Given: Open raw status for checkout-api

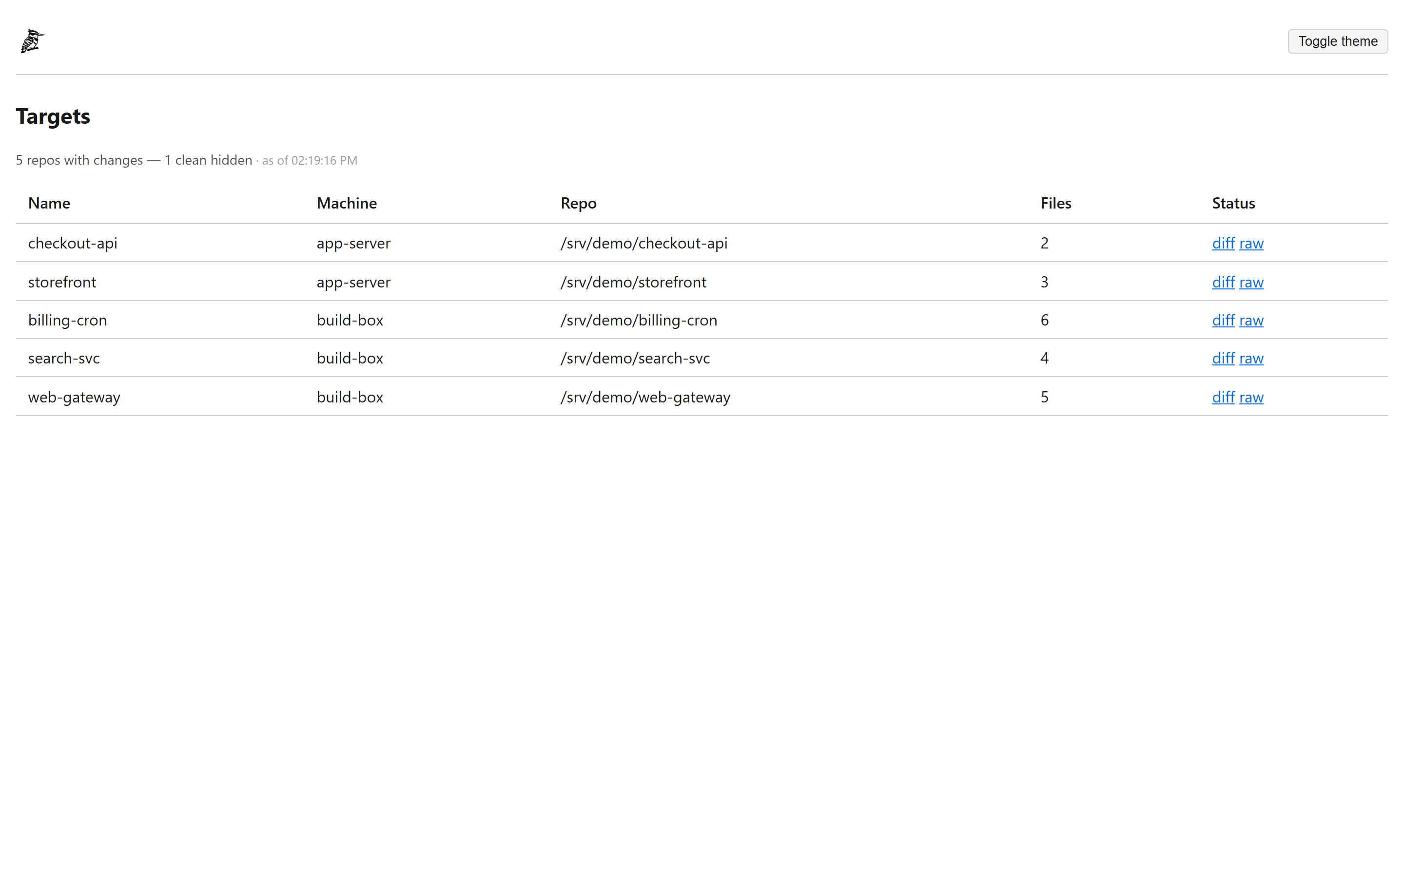Looking at the screenshot, I should [1251, 243].
